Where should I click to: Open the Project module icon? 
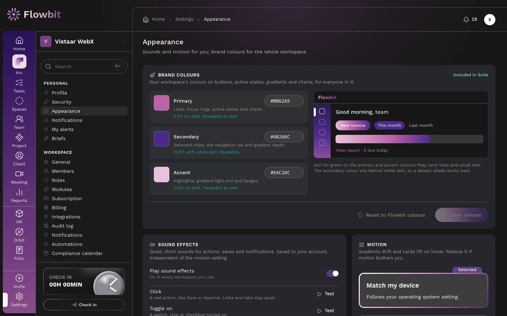(x=19, y=138)
